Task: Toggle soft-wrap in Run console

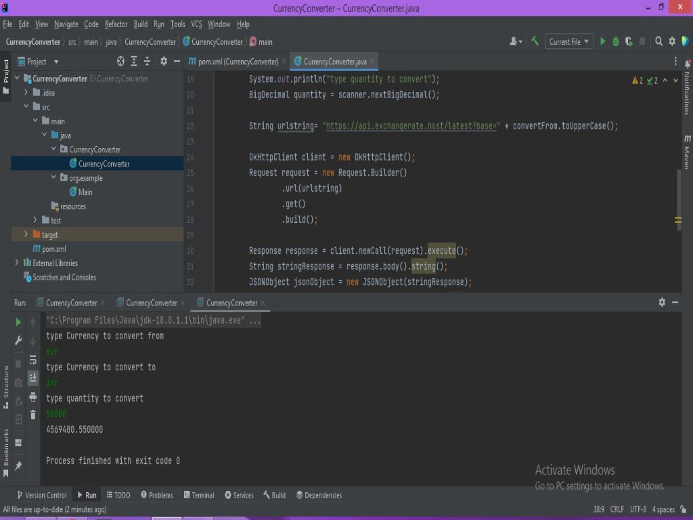Action: coord(33,360)
